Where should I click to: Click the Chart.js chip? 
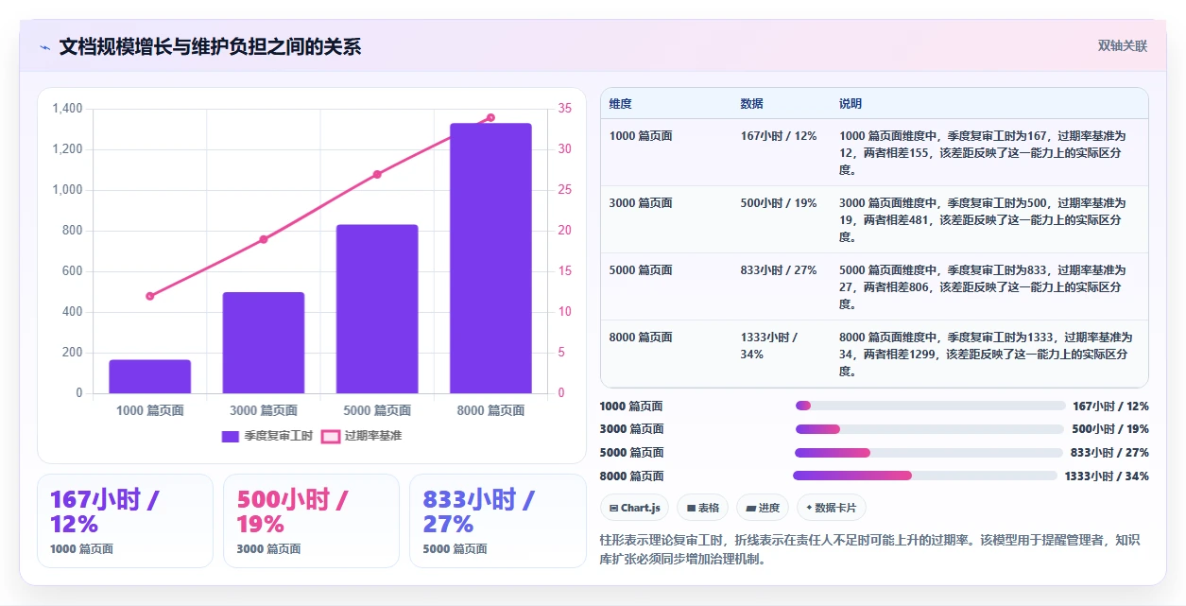[x=635, y=508]
